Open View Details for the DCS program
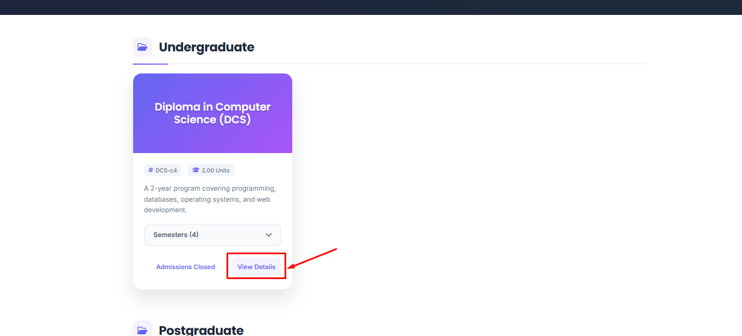This screenshot has width=742, height=336. pos(256,267)
